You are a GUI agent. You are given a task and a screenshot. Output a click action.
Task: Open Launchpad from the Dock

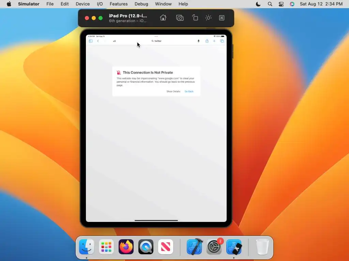(x=106, y=247)
